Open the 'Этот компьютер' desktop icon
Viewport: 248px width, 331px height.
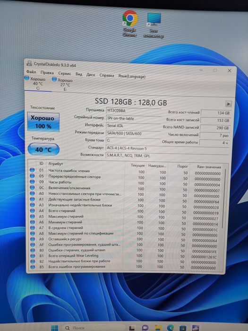(154, 26)
